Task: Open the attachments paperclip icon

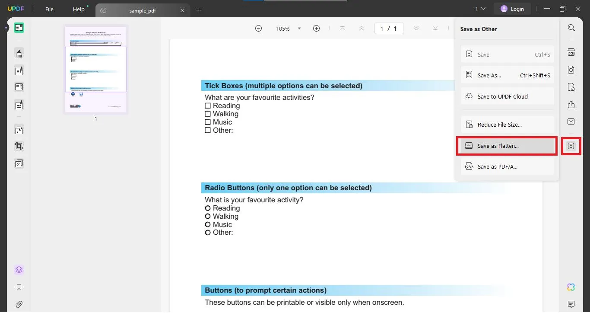Action: 19,304
